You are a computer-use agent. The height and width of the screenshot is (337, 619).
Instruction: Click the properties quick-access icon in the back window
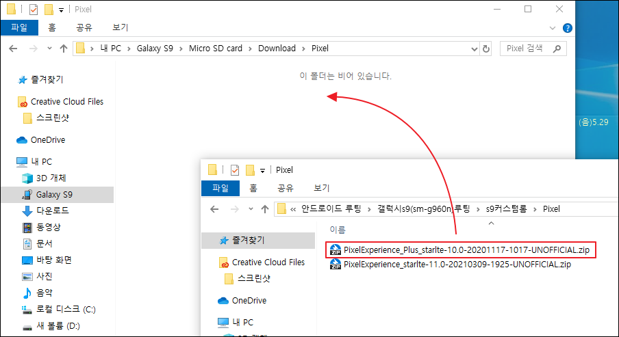(34, 9)
